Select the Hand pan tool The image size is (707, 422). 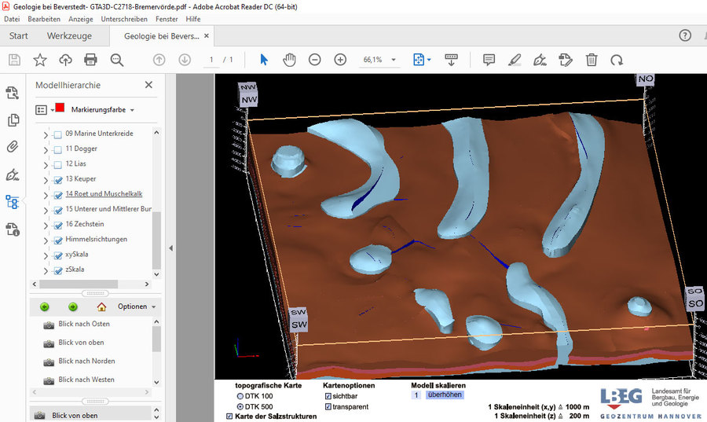pos(289,60)
